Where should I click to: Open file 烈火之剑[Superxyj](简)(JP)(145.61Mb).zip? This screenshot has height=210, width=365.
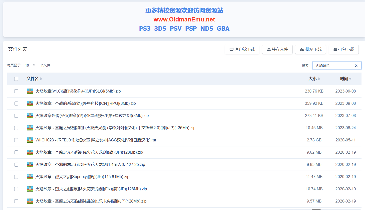(82, 177)
